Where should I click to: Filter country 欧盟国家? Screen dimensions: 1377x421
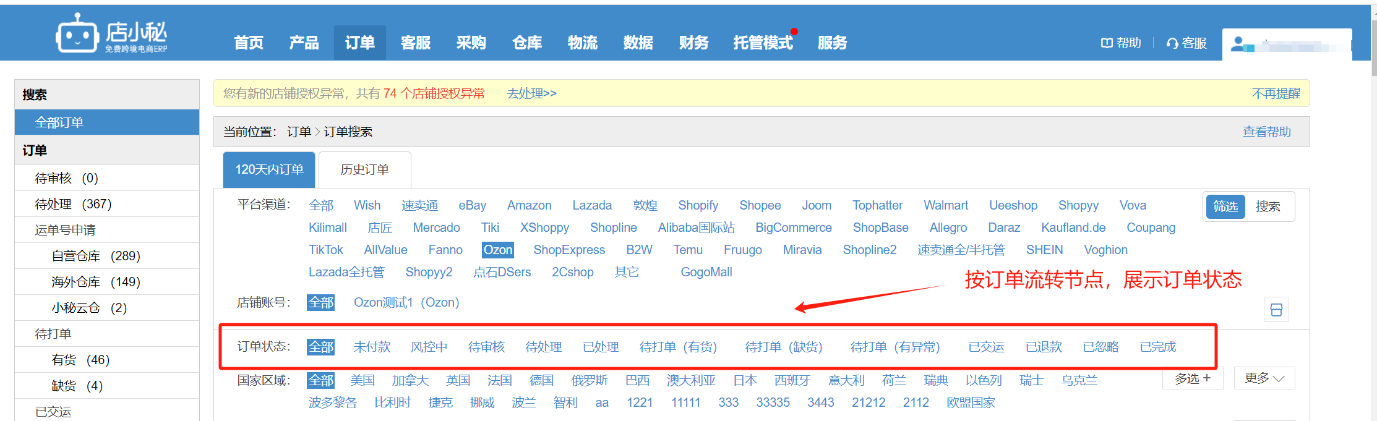[x=971, y=402]
